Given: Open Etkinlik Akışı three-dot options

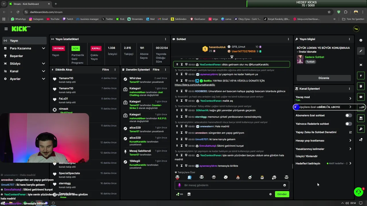Looking at the screenshot, I should pyautogui.click(x=115, y=70).
